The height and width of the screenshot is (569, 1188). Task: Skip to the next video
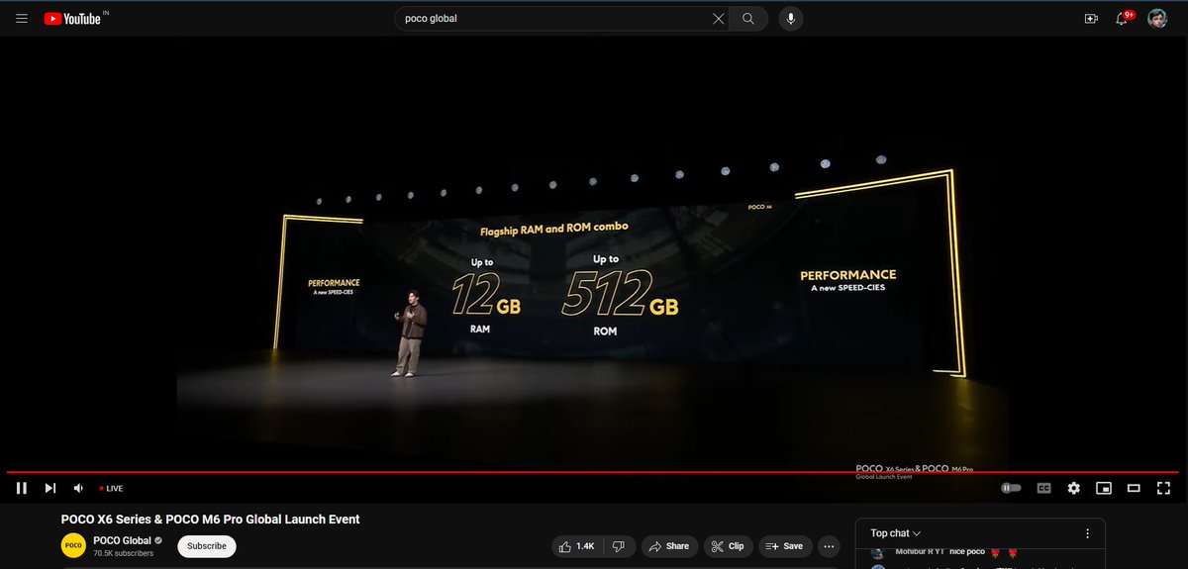[50, 488]
